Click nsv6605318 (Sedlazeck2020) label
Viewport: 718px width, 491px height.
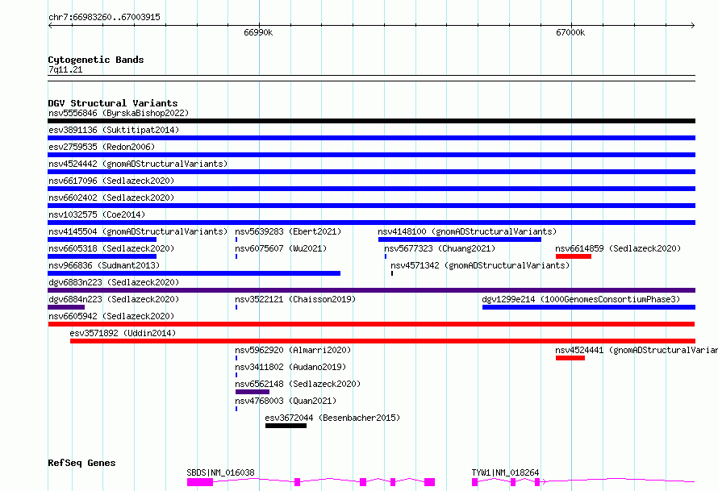[111, 248]
